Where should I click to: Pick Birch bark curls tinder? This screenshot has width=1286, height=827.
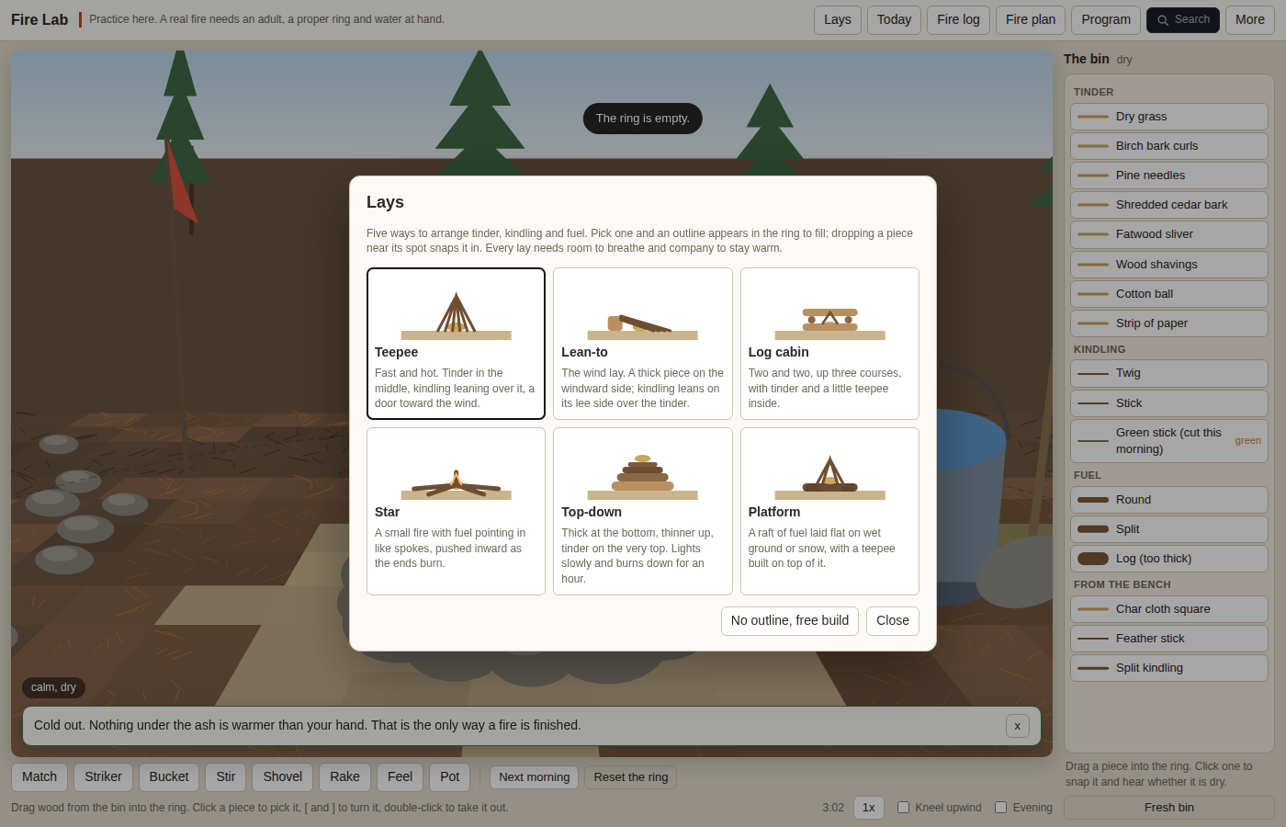pyautogui.click(x=1169, y=146)
